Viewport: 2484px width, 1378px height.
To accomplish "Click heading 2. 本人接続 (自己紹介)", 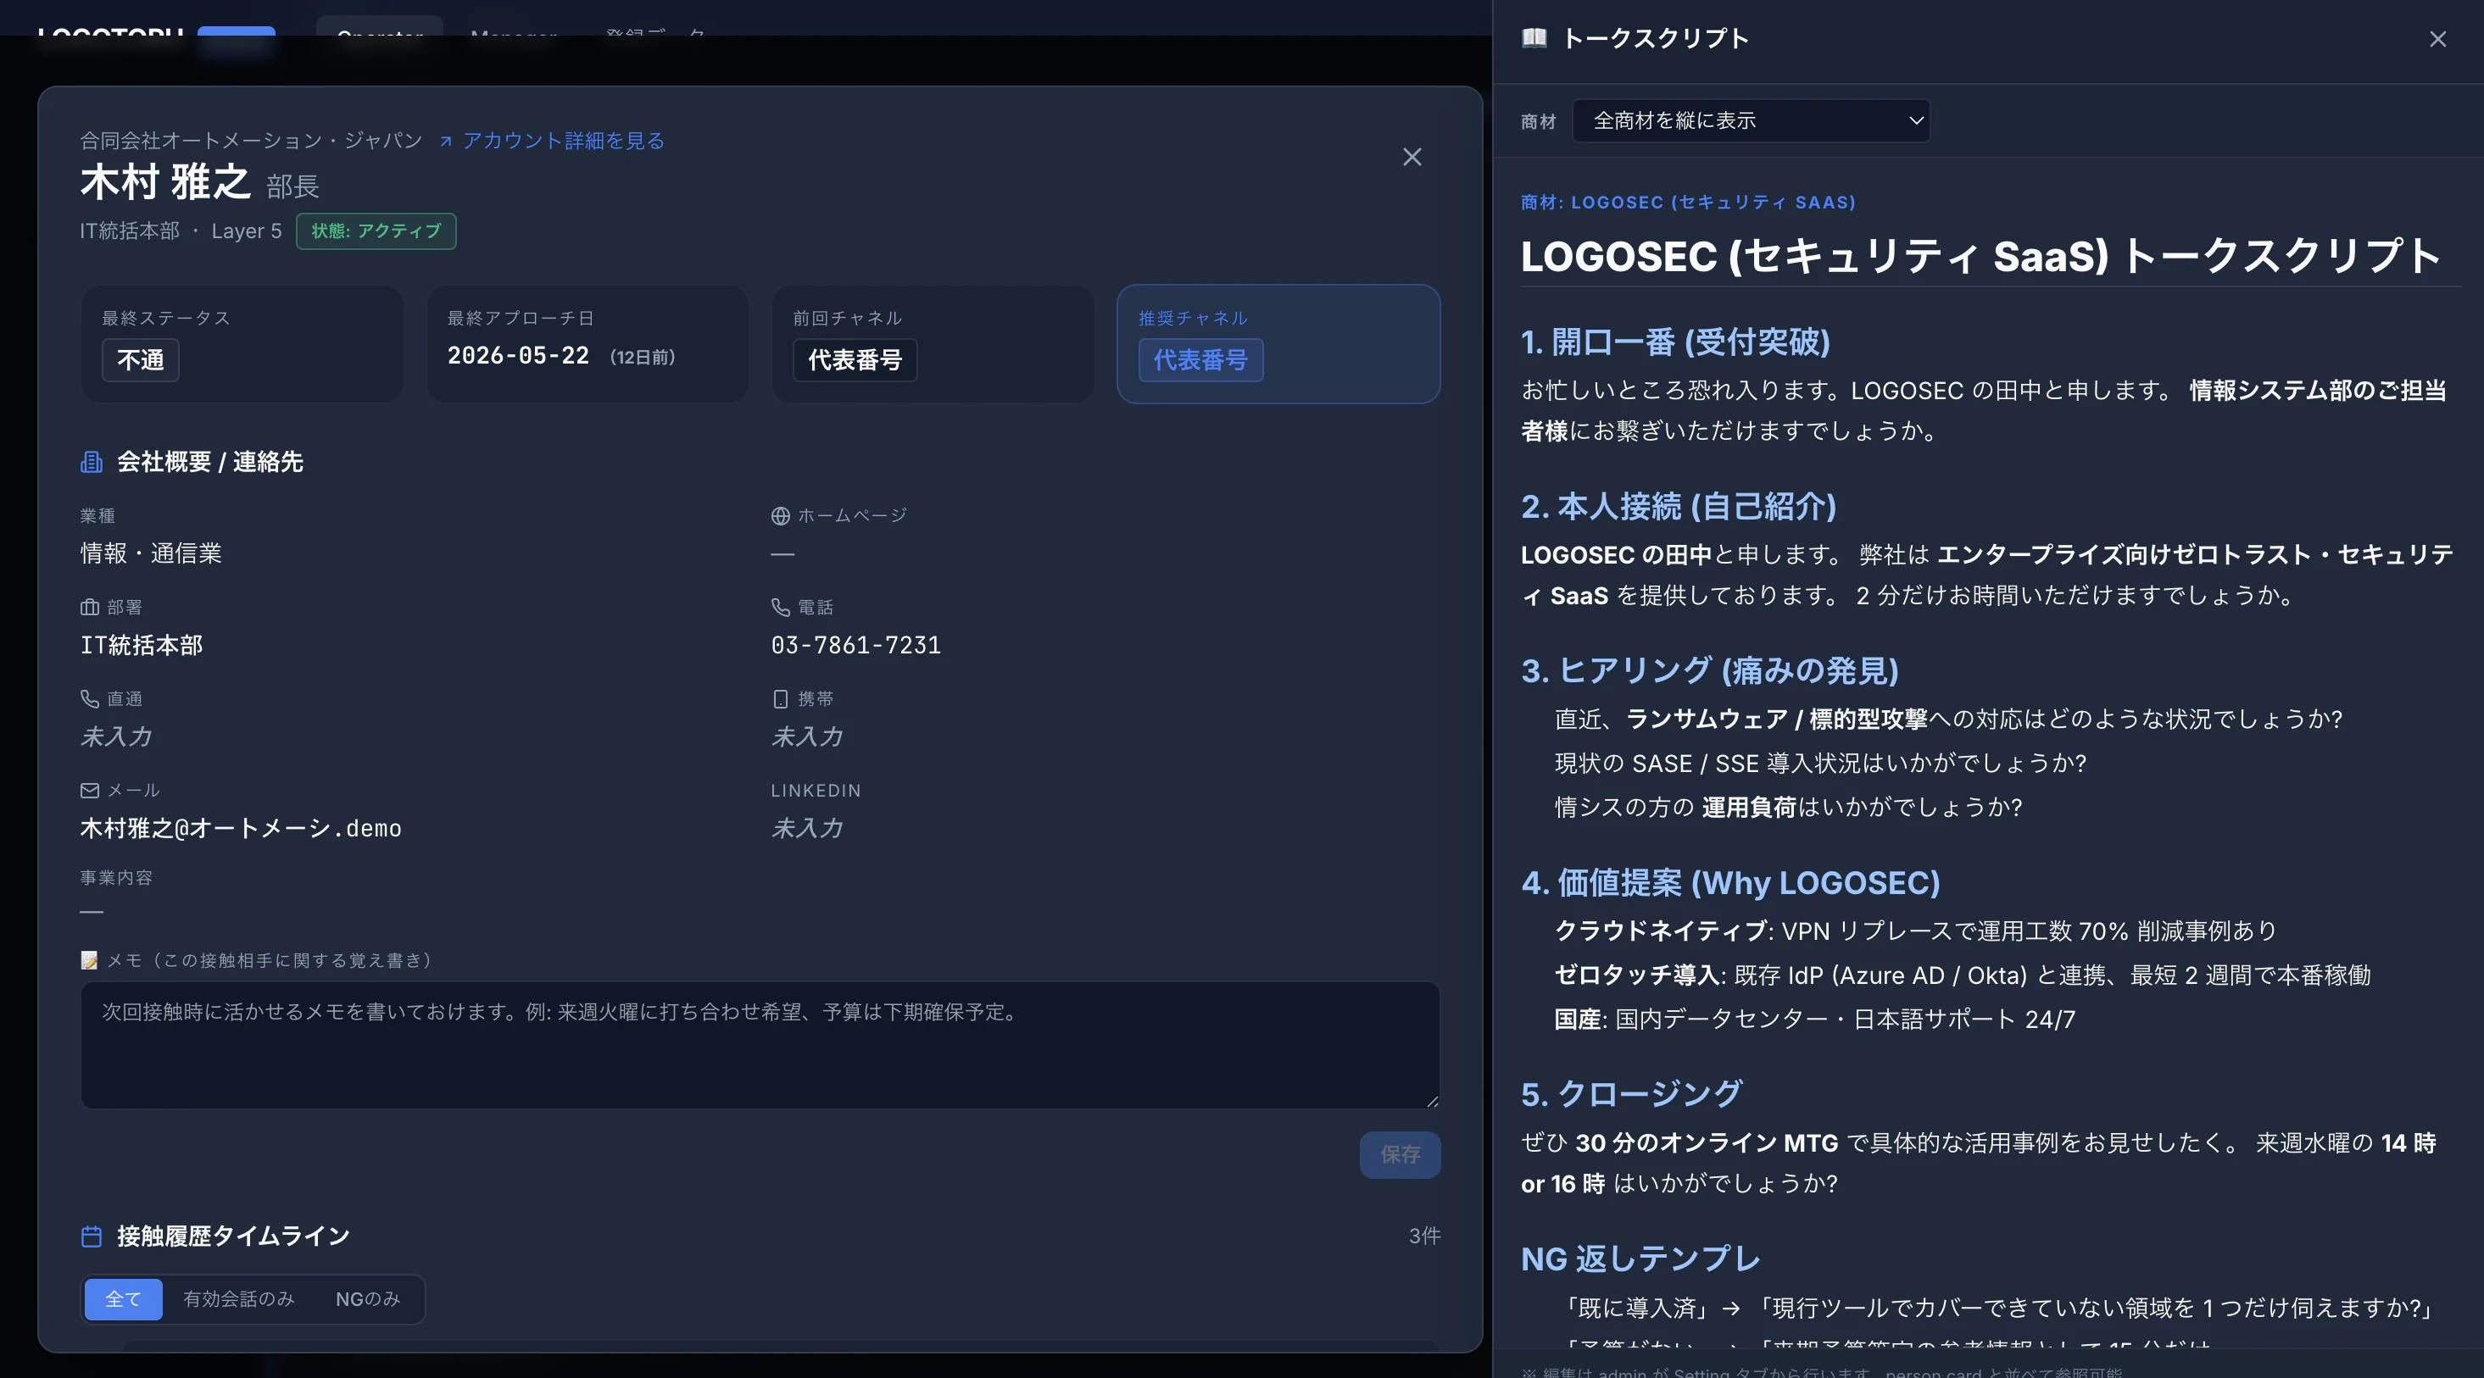I will [1678, 507].
